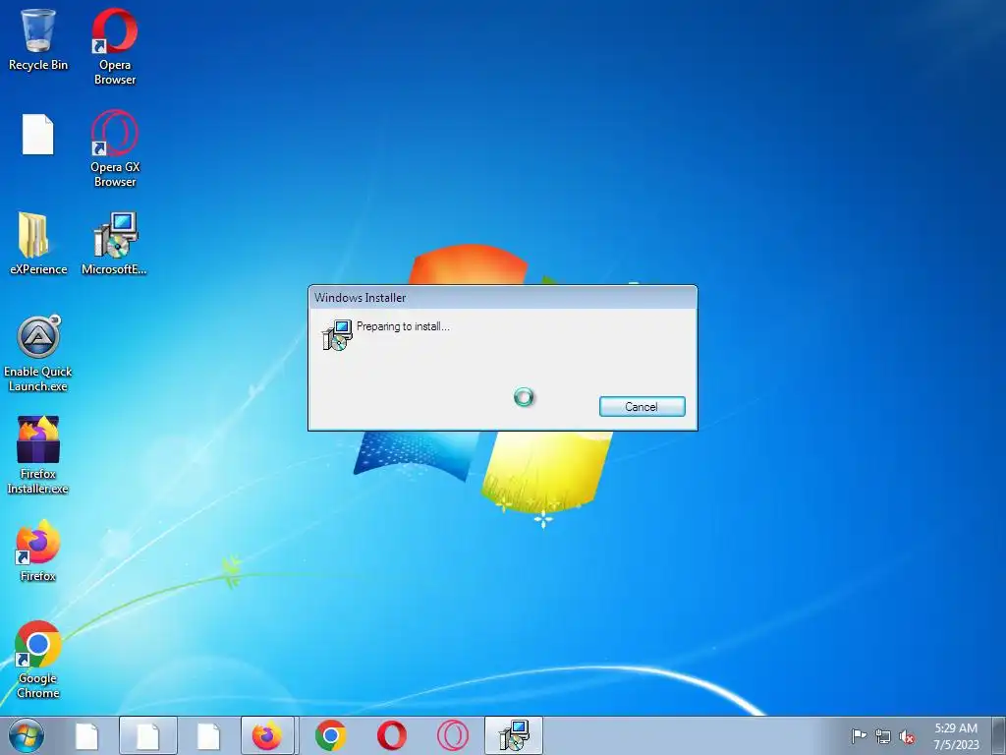Cancel the Windows Installer preparation

point(642,406)
